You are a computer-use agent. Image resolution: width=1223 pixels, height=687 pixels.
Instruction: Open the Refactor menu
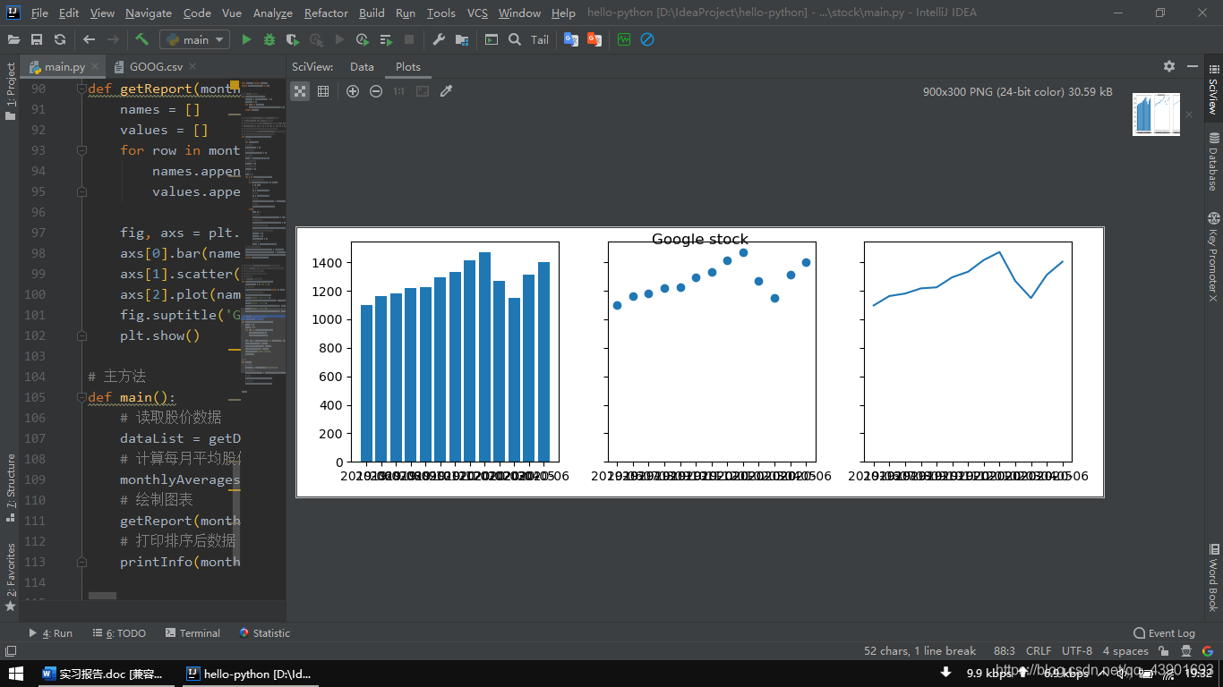(x=326, y=13)
